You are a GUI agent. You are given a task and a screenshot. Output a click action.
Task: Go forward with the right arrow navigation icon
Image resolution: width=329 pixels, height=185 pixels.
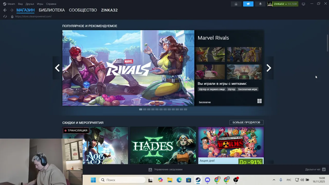[x=12, y=10]
